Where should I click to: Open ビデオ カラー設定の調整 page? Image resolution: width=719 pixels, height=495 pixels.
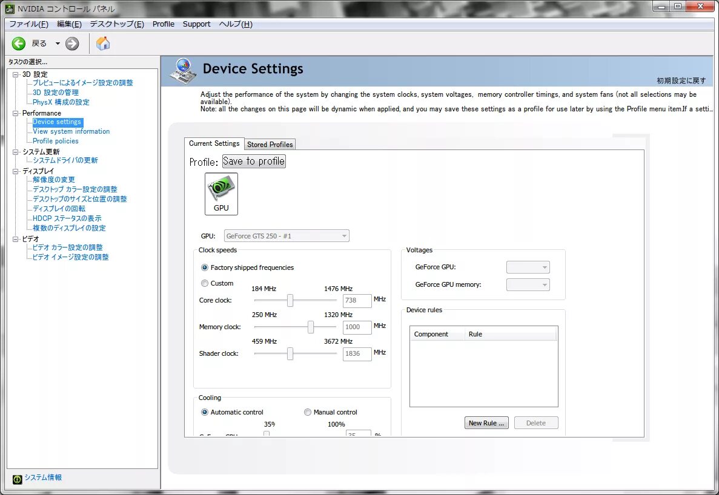tap(68, 247)
